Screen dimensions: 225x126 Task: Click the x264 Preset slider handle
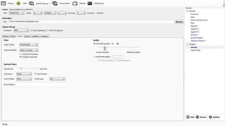(21, 69)
